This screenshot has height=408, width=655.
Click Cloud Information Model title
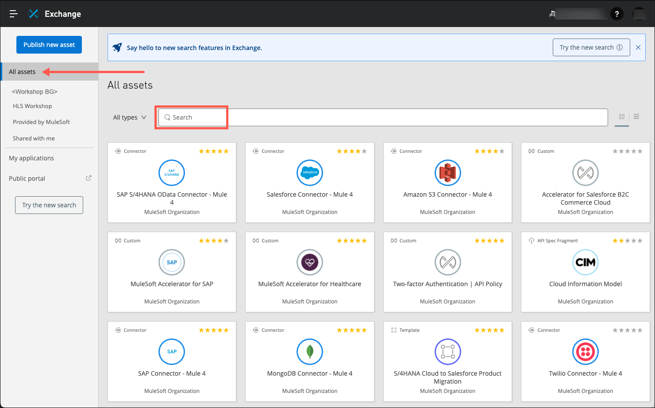[586, 284]
